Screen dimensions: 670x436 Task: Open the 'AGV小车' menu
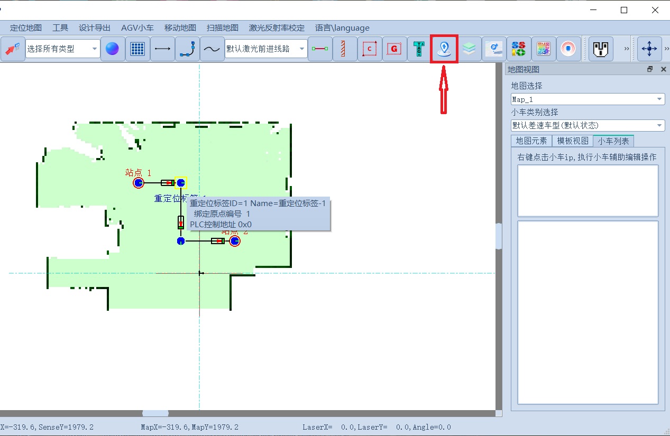pyautogui.click(x=137, y=28)
